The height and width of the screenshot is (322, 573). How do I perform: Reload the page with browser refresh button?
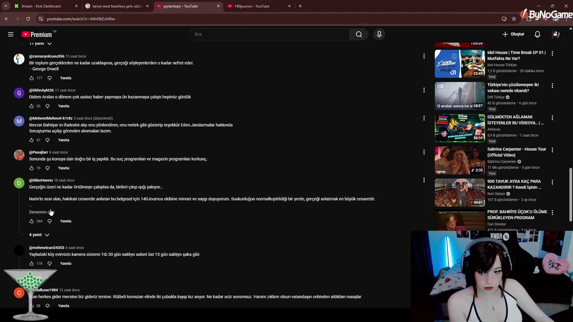click(28, 19)
